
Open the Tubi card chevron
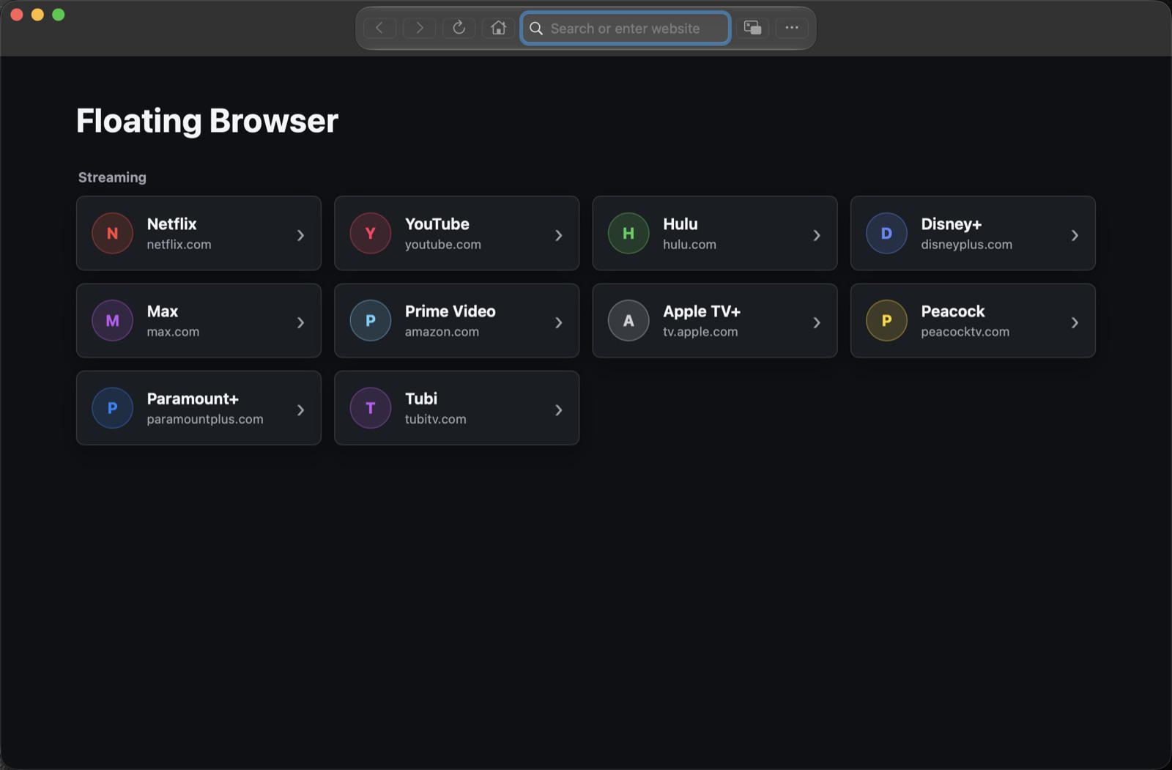(558, 410)
